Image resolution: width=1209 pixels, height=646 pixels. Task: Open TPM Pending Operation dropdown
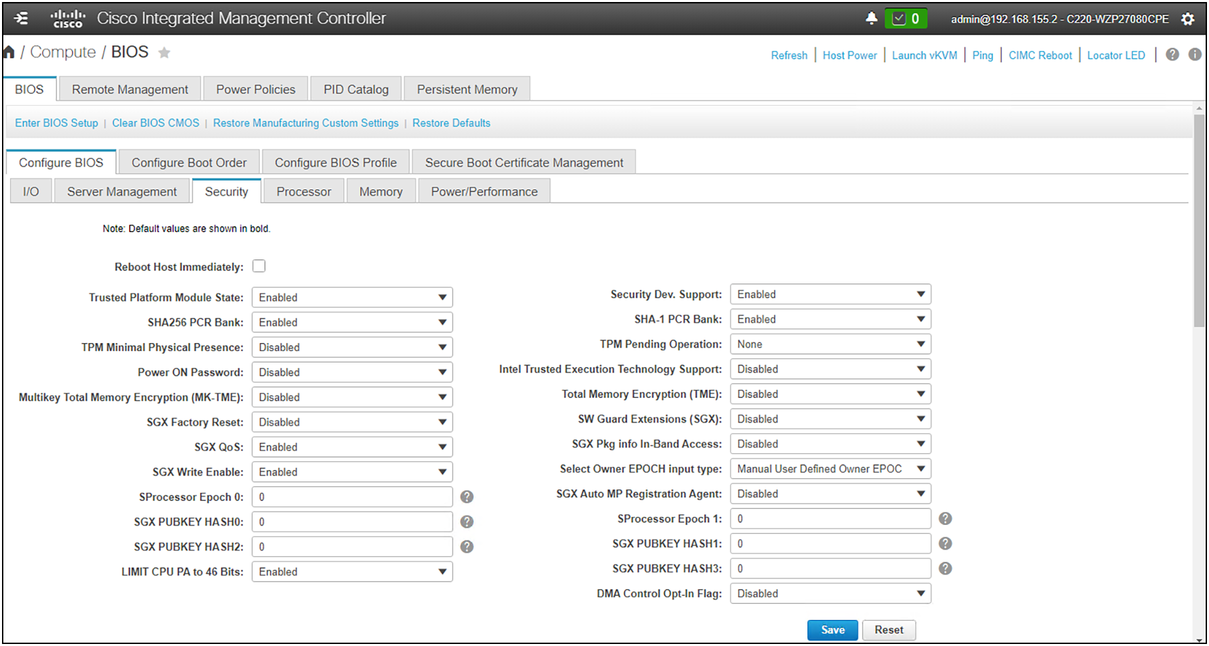(x=831, y=344)
